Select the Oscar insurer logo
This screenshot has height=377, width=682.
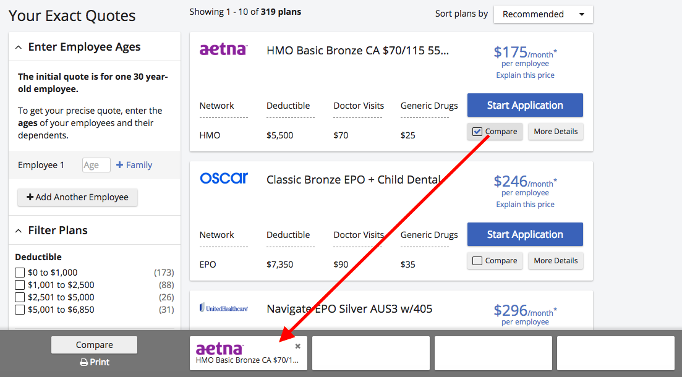point(223,179)
